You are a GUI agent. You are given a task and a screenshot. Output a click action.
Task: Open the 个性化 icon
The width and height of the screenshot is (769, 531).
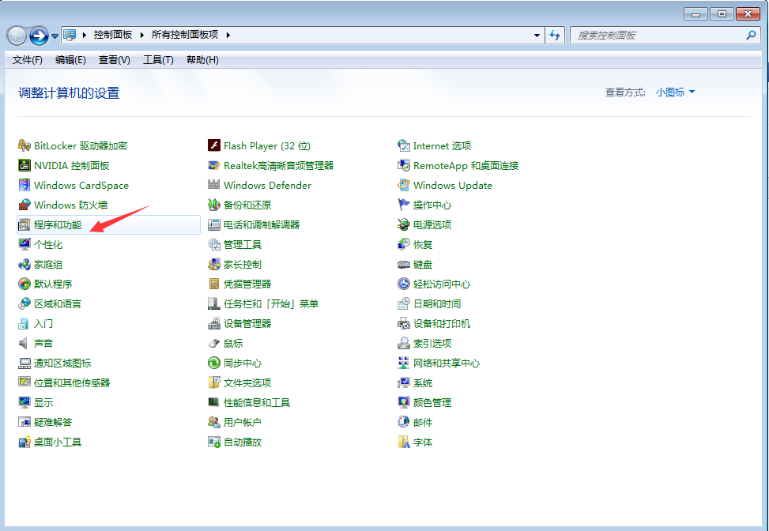click(24, 244)
